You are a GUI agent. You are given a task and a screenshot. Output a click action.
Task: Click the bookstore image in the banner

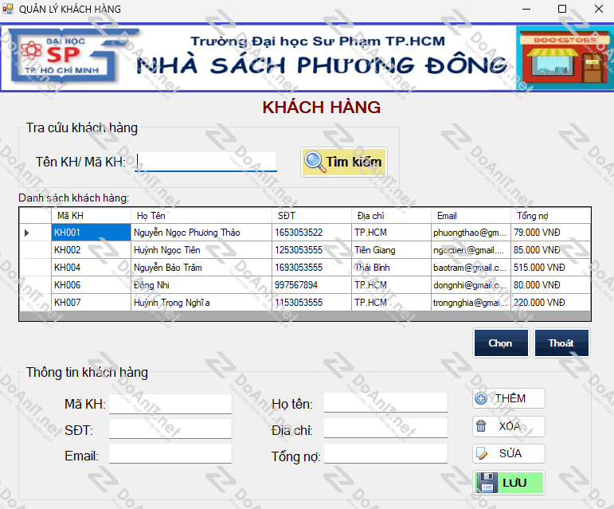(x=565, y=58)
